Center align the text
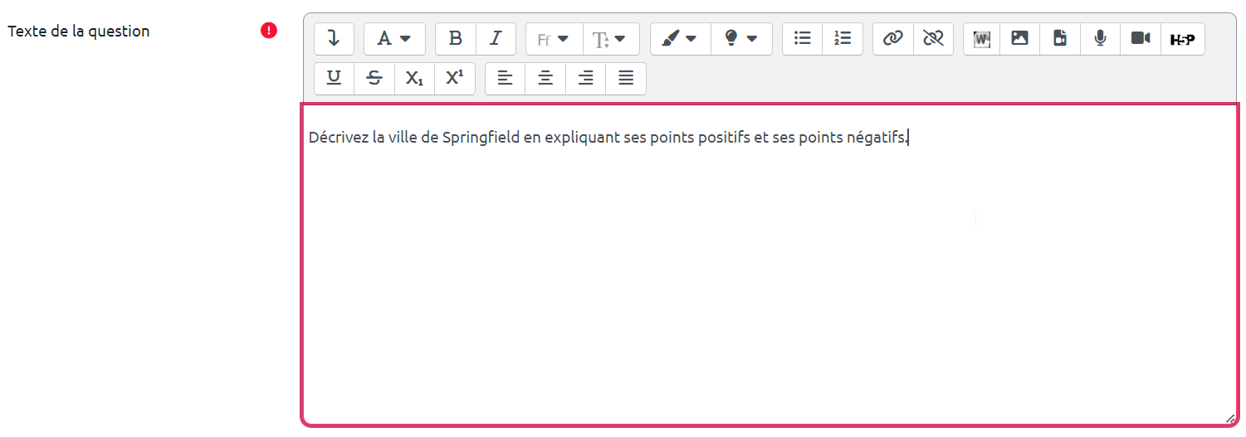This screenshot has height=437, width=1246. coord(545,79)
